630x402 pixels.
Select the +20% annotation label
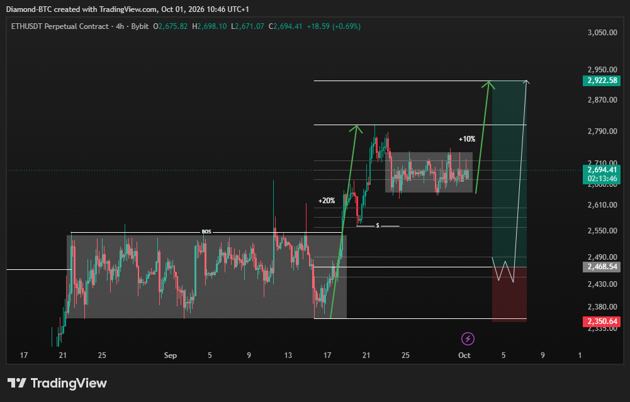[x=327, y=201]
